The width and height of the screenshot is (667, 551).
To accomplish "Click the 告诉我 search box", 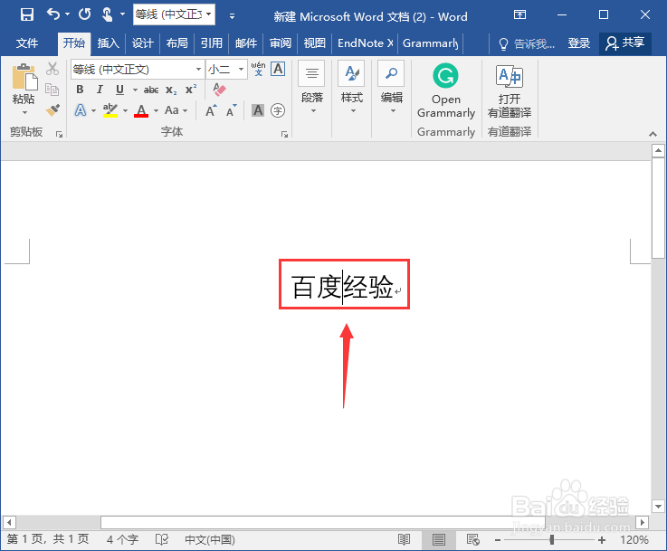I will pyautogui.click(x=528, y=43).
